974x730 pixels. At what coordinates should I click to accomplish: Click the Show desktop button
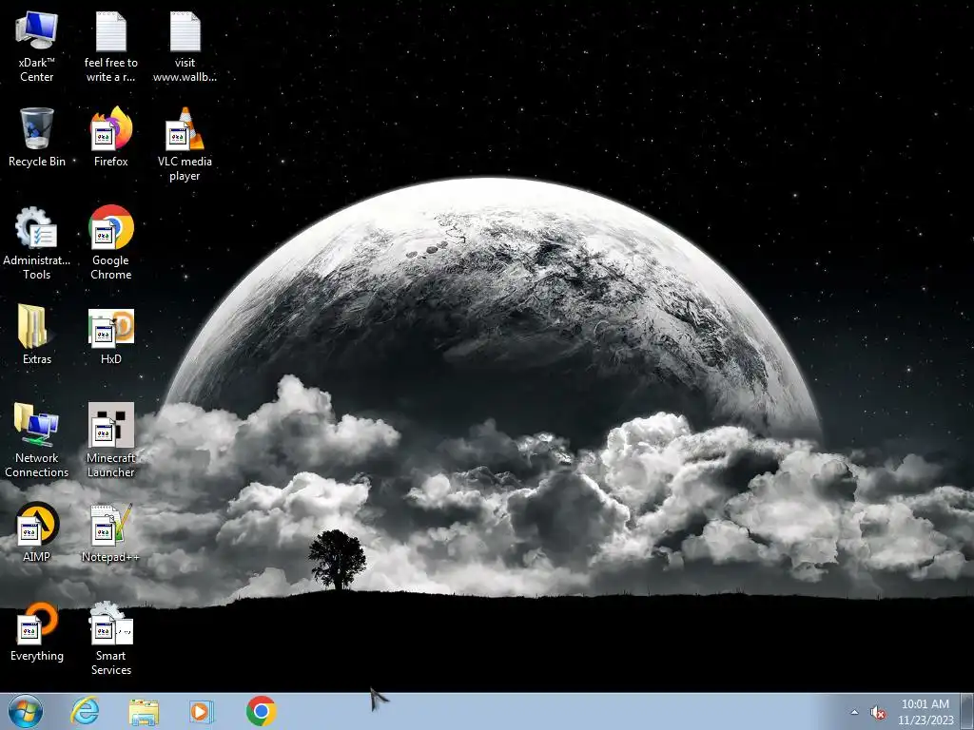(967, 711)
